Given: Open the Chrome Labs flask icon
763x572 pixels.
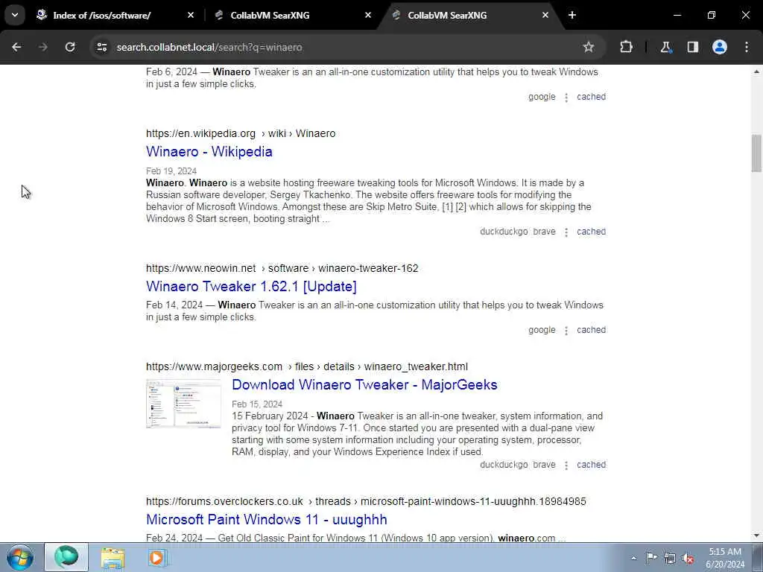Looking at the screenshot, I should (x=665, y=47).
